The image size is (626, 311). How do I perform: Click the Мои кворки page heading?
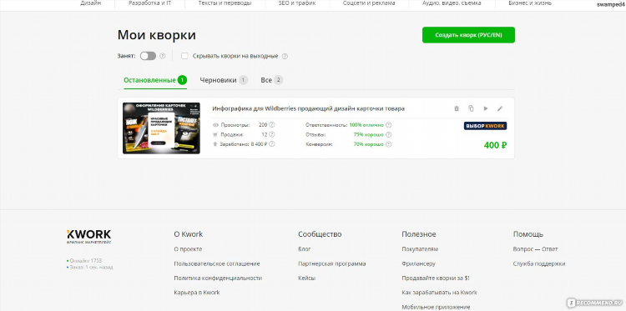point(157,35)
